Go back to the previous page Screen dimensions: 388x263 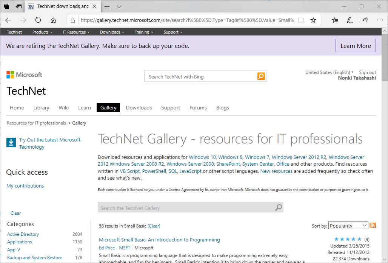(8, 20)
